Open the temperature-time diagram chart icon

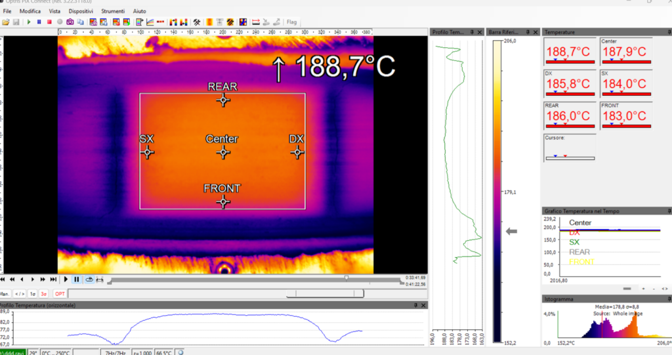150,22
